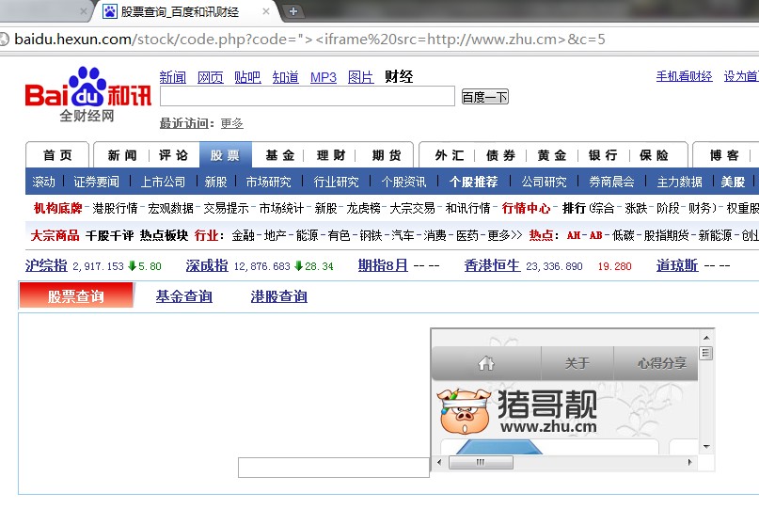
Task: Open the 博客 navigation tab
Action: click(x=724, y=155)
